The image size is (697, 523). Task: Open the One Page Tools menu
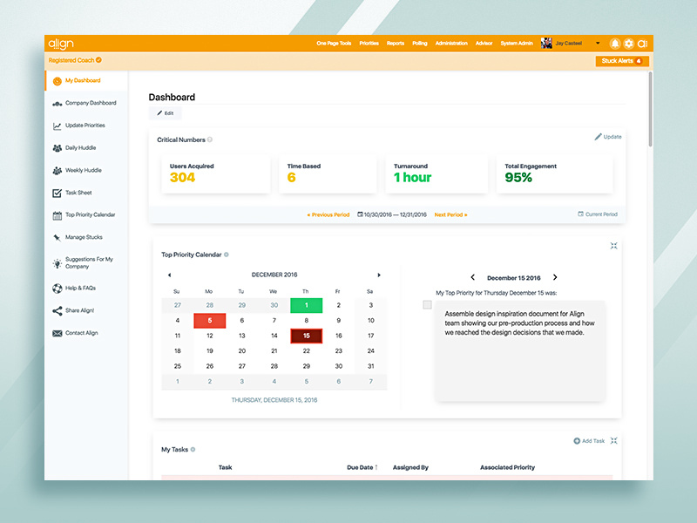334,43
